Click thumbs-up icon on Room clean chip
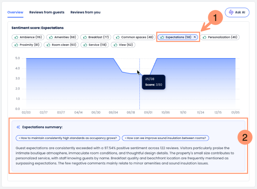The width and height of the screenshot is (257, 189). pyautogui.click(x=48, y=45)
